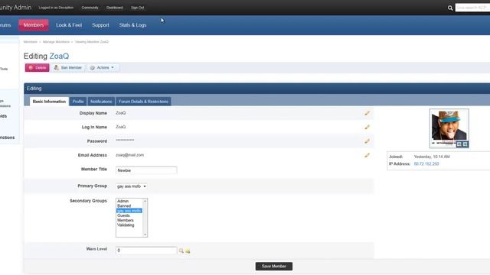Open Forum Details & Restrictions tab
Screen dimensions: 490x275
point(143,102)
